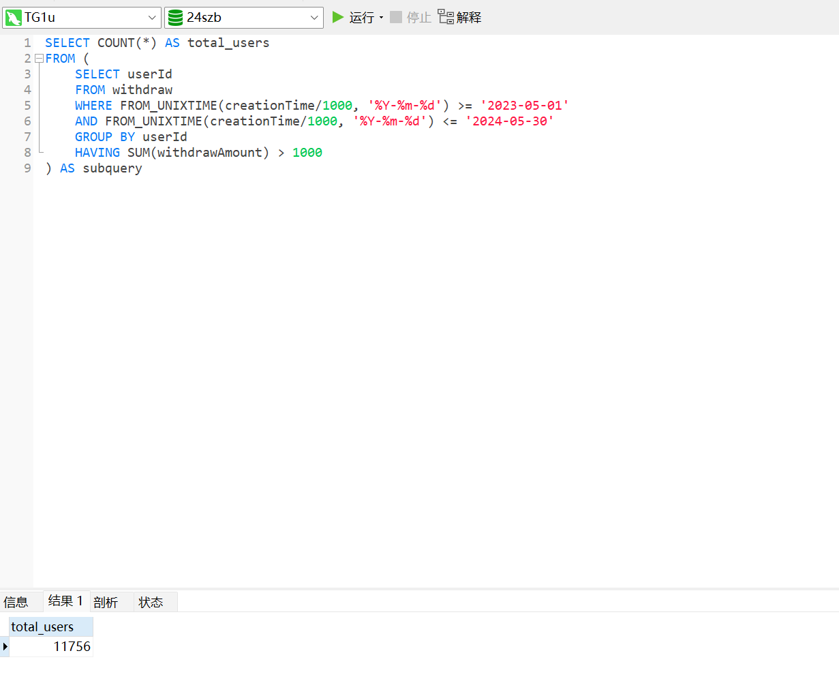Click the word withdraw in line 4
Viewport: 839px width, 696px height.
coord(142,89)
